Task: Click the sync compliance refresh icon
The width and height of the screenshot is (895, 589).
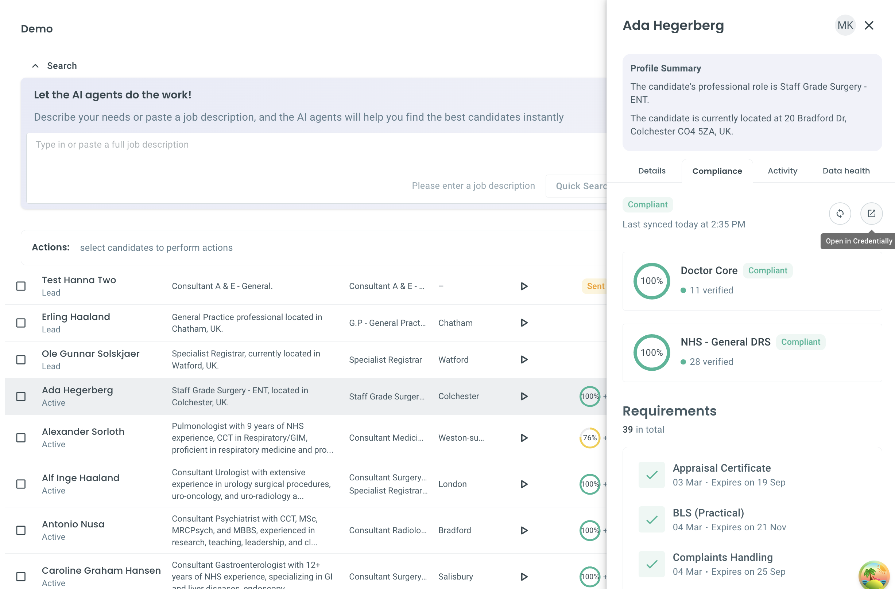Action: point(840,214)
